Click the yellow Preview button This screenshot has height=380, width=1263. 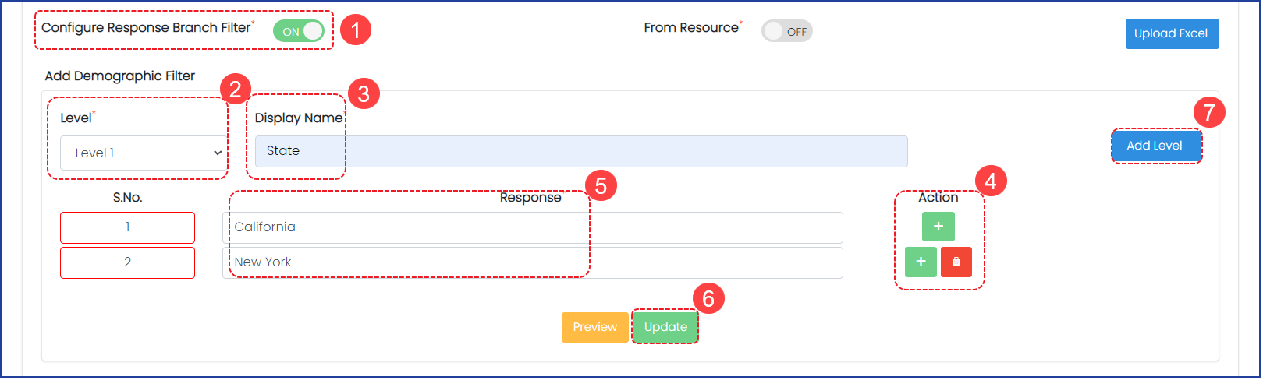point(594,327)
